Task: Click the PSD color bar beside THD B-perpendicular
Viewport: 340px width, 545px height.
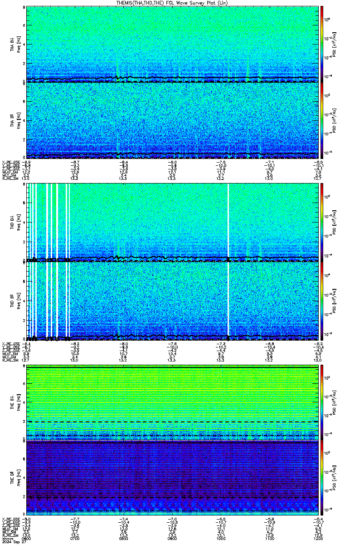Action: (x=321, y=223)
